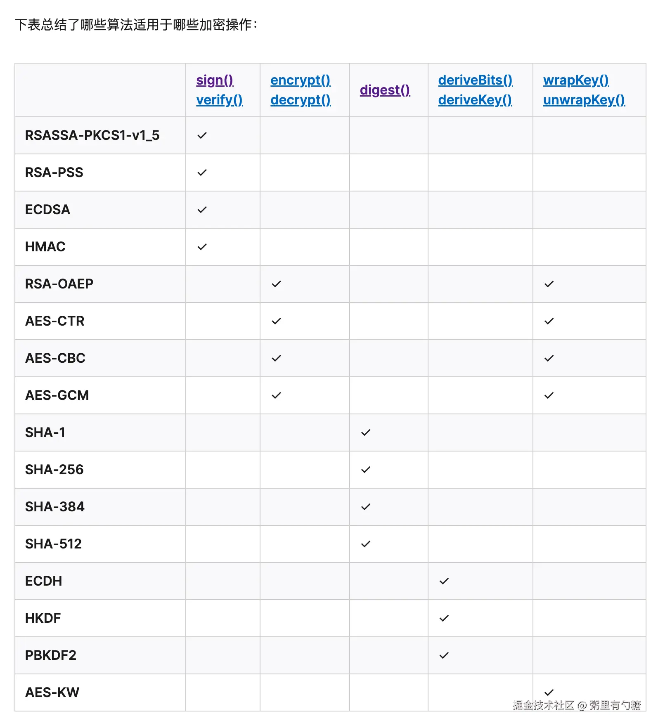Open the unwrapKey() link
Image resolution: width=658 pixels, height=728 pixels.
pyautogui.click(x=584, y=100)
